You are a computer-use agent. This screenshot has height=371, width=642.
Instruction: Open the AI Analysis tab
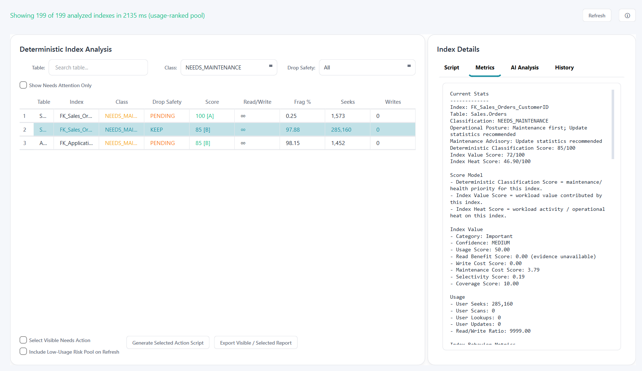point(524,68)
